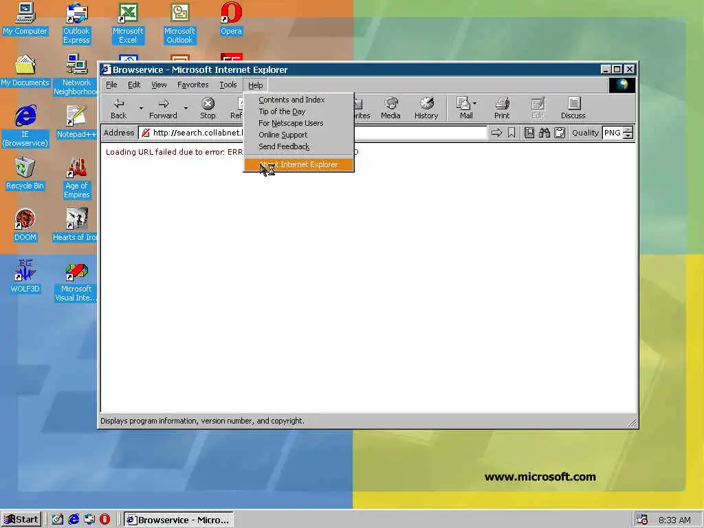The height and width of the screenshot is (528, 704).
Task: Select the My Computer desktop icon
Action: click(25, 19)
